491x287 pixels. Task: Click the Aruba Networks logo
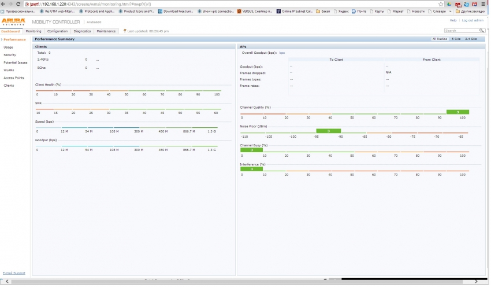[13, 21]
